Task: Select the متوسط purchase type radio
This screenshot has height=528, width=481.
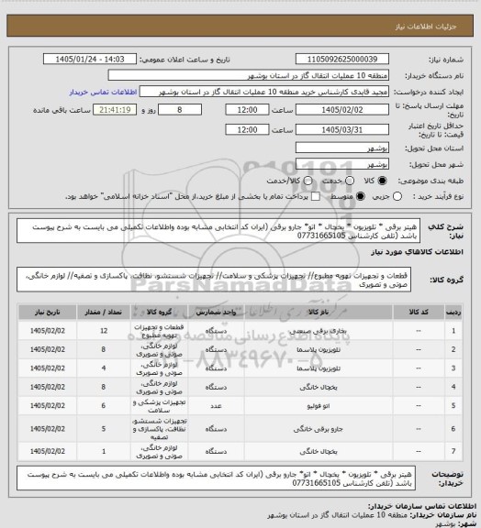Action: tap(361, 196)
